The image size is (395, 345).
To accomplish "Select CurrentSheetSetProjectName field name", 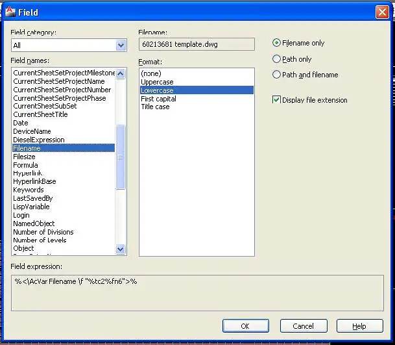I will 64,81.
